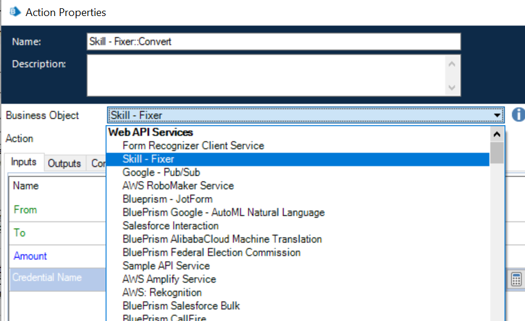
Task: Select the Credential Name row
Action: [x=58, y=279]
